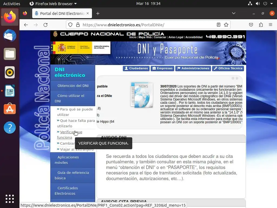Expand the list all tabs chevron
Screen dimensions: 277x208
click(233, 13)
